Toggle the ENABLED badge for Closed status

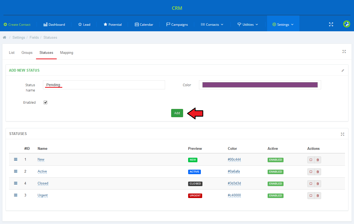pyautogui.click(x=276, y=184)
